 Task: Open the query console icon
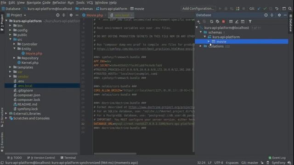click(243, 22)
